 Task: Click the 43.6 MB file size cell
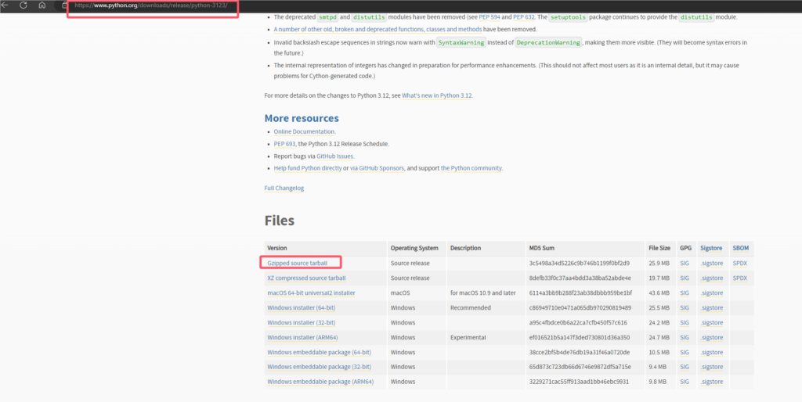pyautogui.click(x=659, y=293)
